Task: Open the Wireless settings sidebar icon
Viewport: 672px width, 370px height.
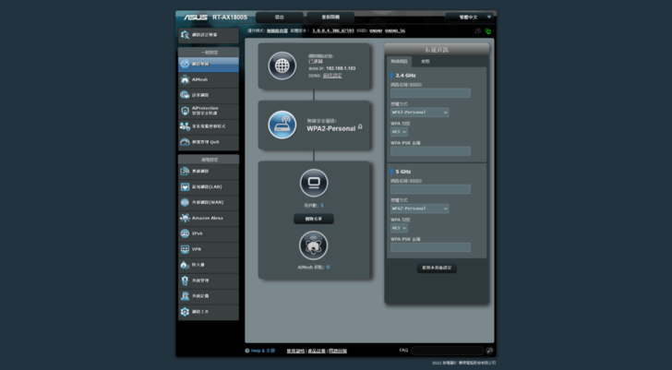Action: (x=185, y=172)
